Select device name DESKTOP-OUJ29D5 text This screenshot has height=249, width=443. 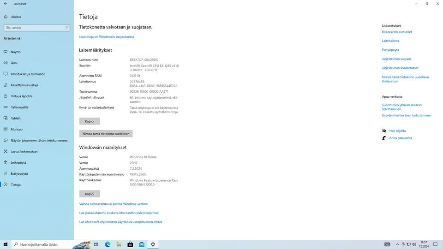(144, 60)
